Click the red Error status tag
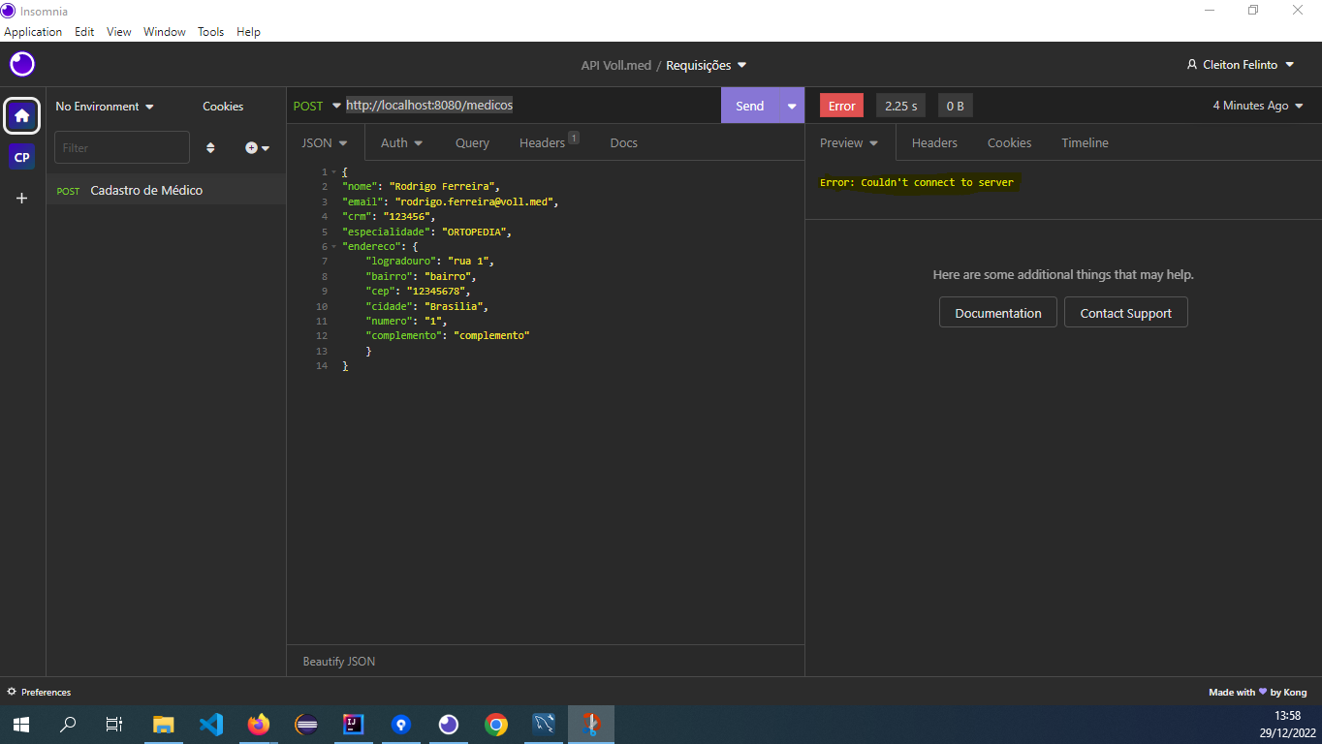 click(x=841, y=106)
